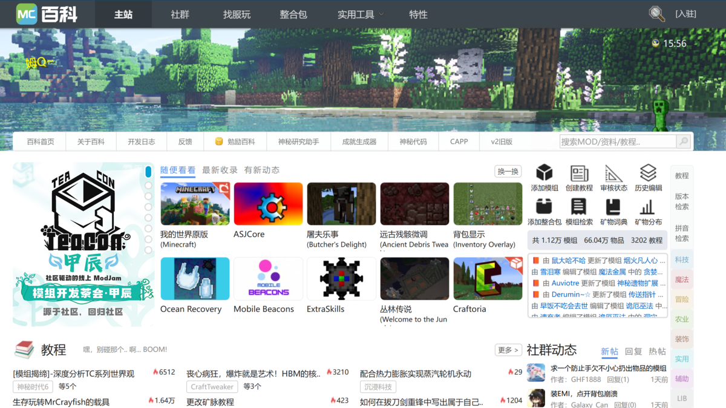Open the 特性 navigation item
The image size is (726, 408).
coord(418,15)
